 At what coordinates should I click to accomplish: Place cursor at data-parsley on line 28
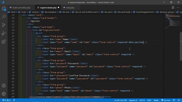tap(136, 42)
